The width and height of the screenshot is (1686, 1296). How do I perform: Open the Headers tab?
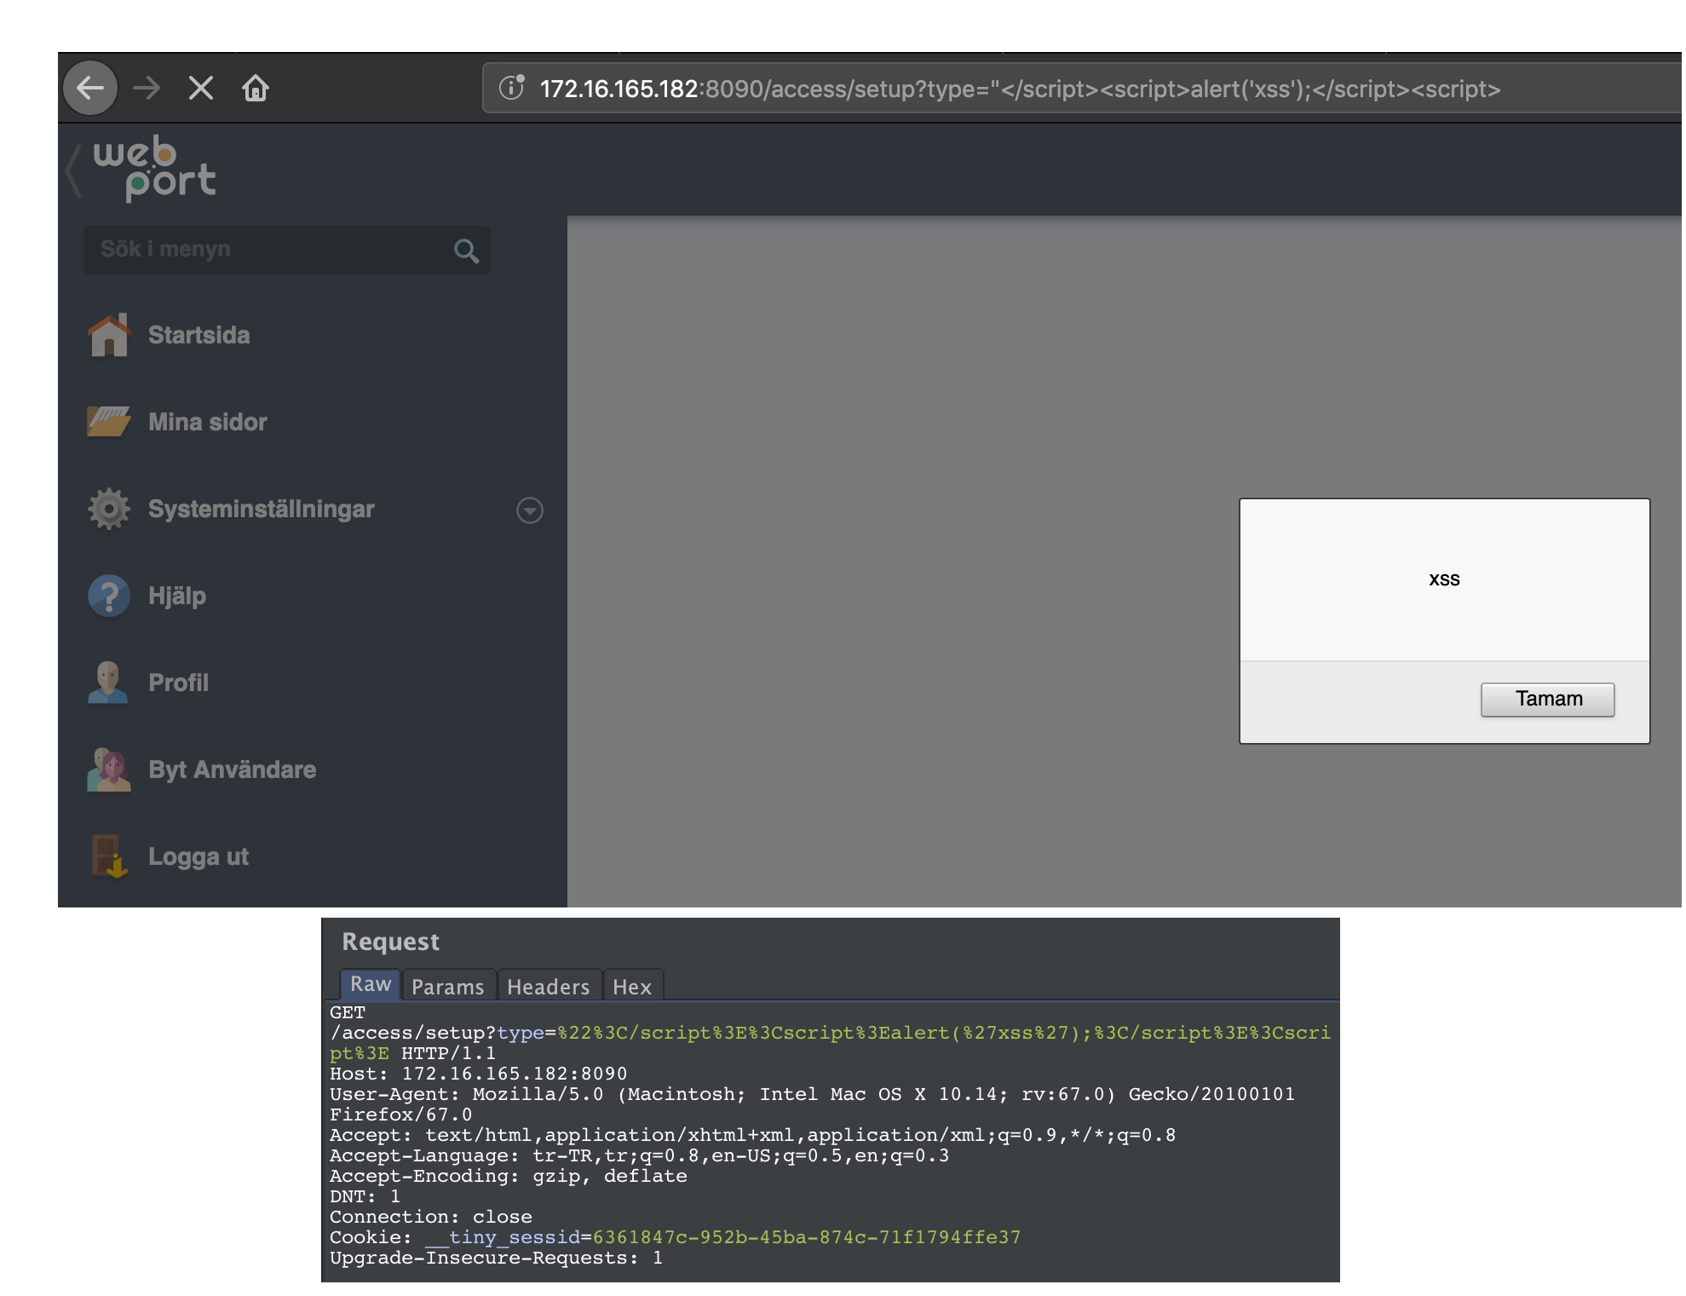[548, 987]
